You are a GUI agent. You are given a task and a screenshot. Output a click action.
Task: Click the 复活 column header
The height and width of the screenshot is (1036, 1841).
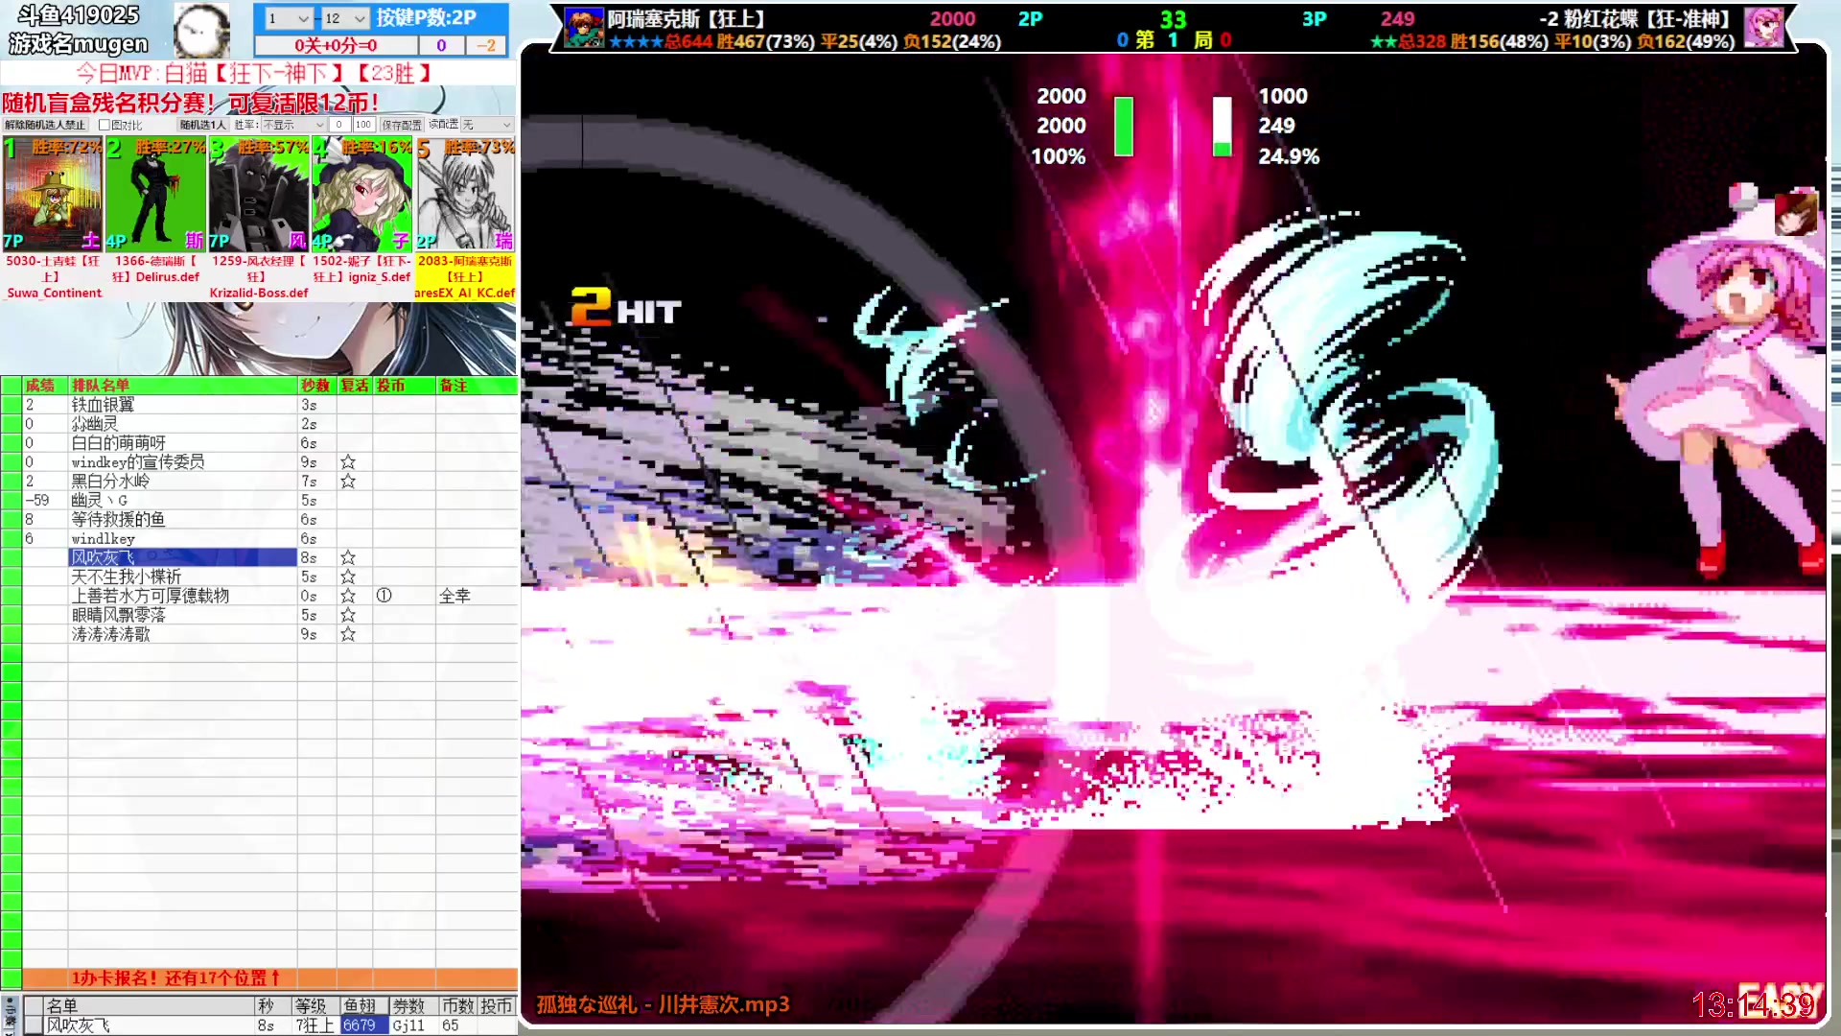355,386
